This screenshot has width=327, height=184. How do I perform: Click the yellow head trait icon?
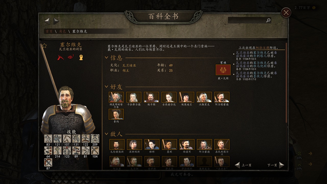coord(81,57)
